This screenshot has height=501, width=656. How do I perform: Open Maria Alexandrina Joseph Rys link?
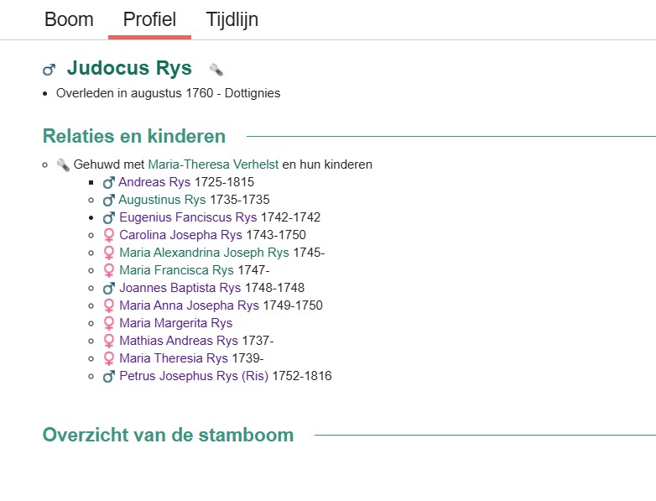204,253
